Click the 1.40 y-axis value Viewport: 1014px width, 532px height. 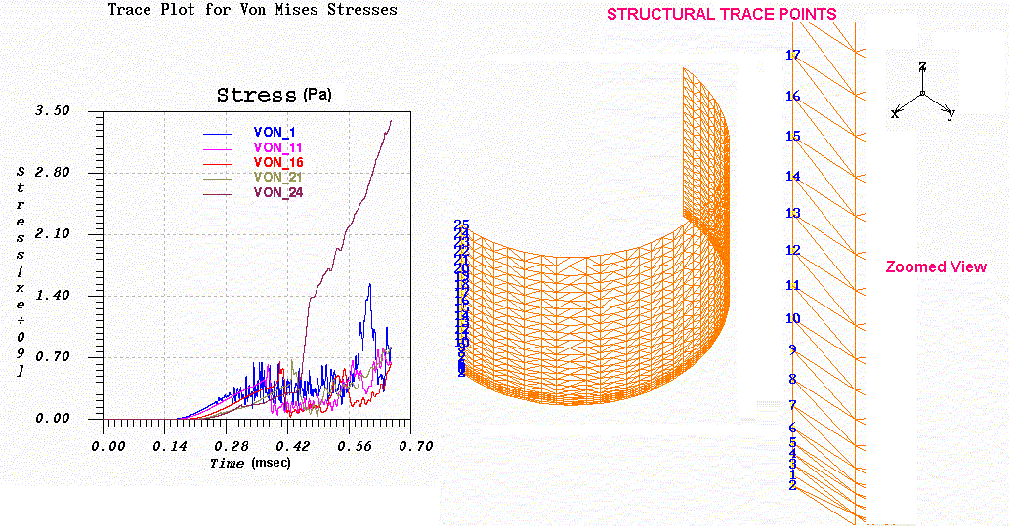tap(52, 296)
